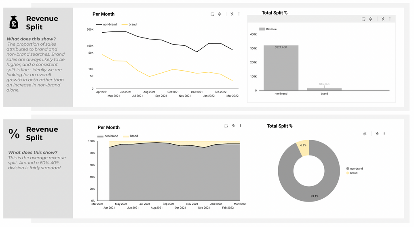Click the A-Z sort icon on the revenue line chart
The width and height of the screenshot is (414, 227).
(x=220, y=14)
